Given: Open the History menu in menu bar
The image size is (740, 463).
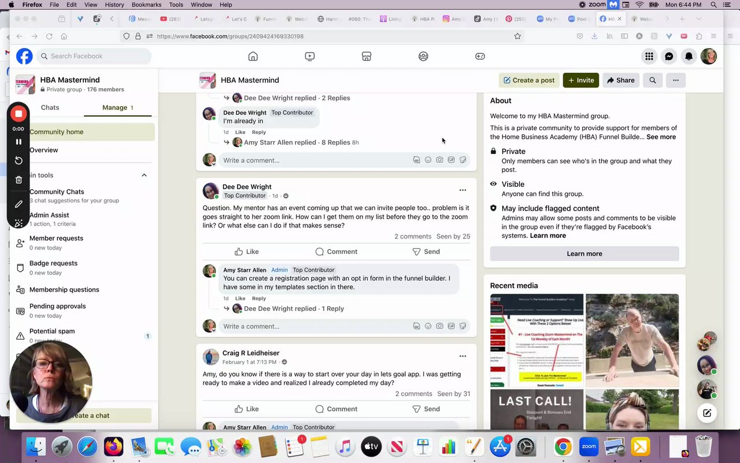Looking at the screenshot, I should [x=114, y=5].
